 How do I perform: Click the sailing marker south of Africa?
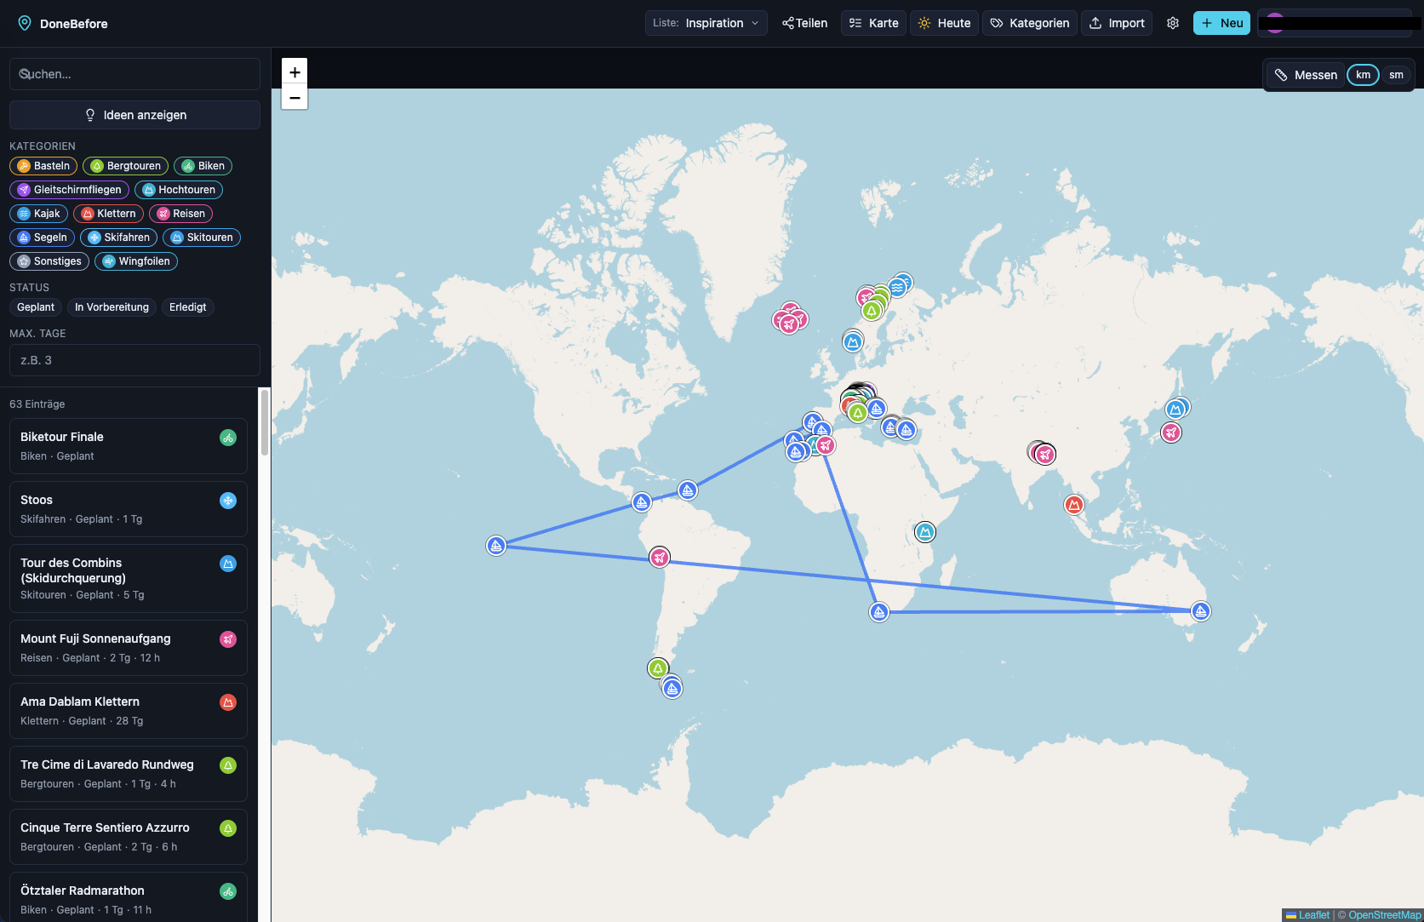tap(879, 612)
